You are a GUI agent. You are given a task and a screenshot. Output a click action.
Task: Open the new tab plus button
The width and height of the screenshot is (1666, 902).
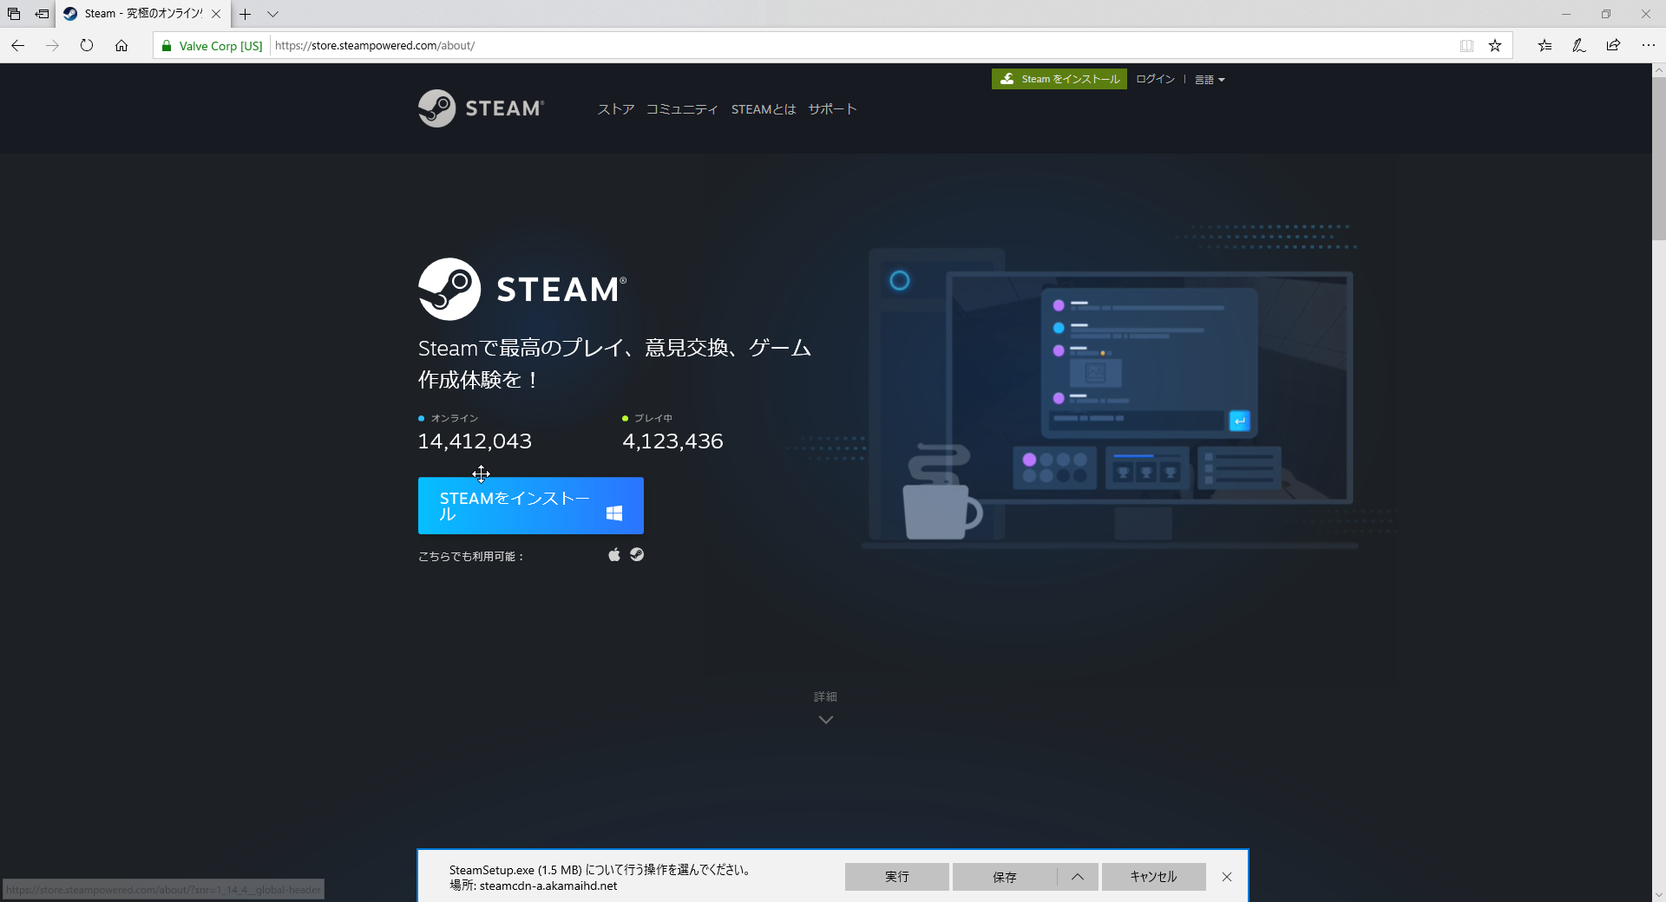coord(246,14)
